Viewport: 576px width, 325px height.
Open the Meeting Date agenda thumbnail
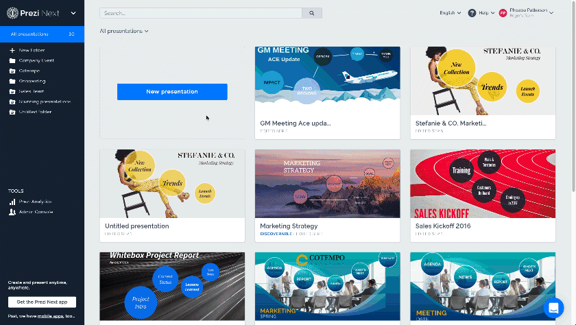point(483,287)
